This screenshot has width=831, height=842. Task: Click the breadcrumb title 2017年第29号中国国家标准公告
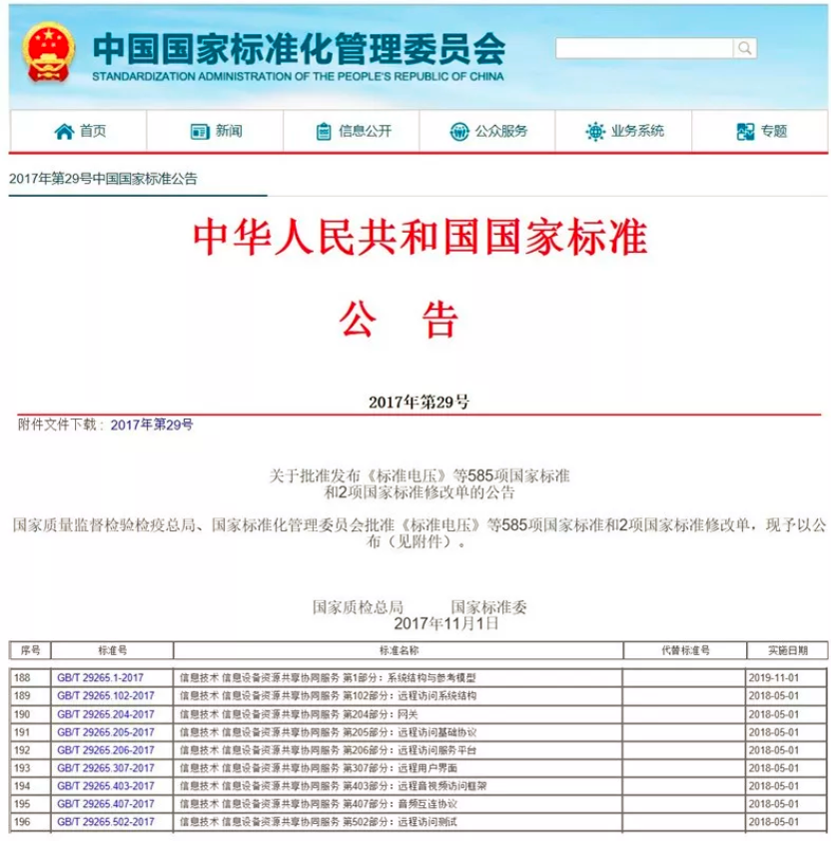(x=103, y=178)
